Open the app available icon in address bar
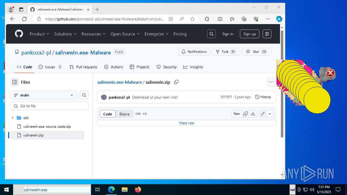 pos(171,19)
